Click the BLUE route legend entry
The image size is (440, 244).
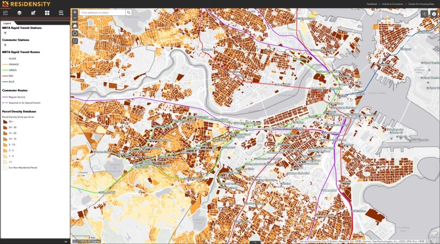8,82
